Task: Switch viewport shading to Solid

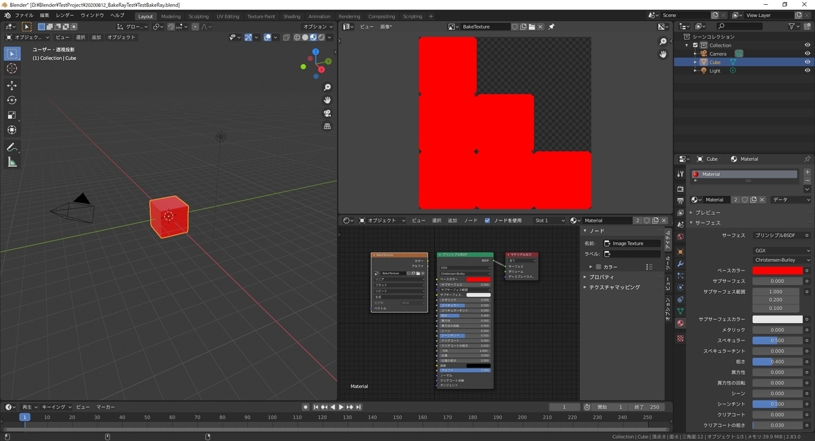Action: click(x=305, y=37)
